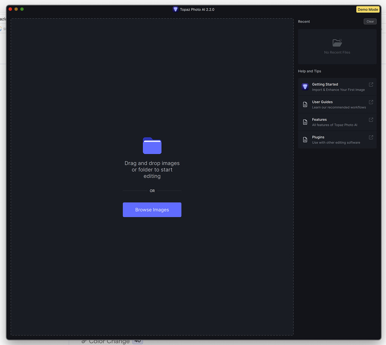Click the Features document icon
The height and width of the screenshot is (345, 386).
tap(305, 122)
